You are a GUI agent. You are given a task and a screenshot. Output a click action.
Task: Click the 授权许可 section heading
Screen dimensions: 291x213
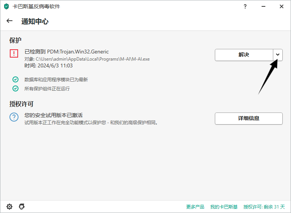point(21,104)
